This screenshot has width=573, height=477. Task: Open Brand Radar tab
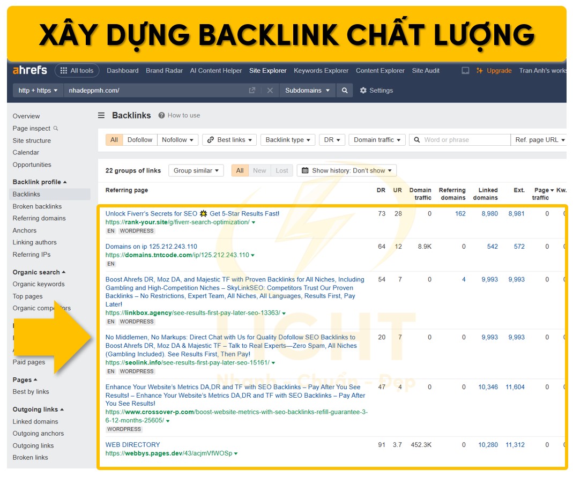pyautogui.click(x=164, y=71)
